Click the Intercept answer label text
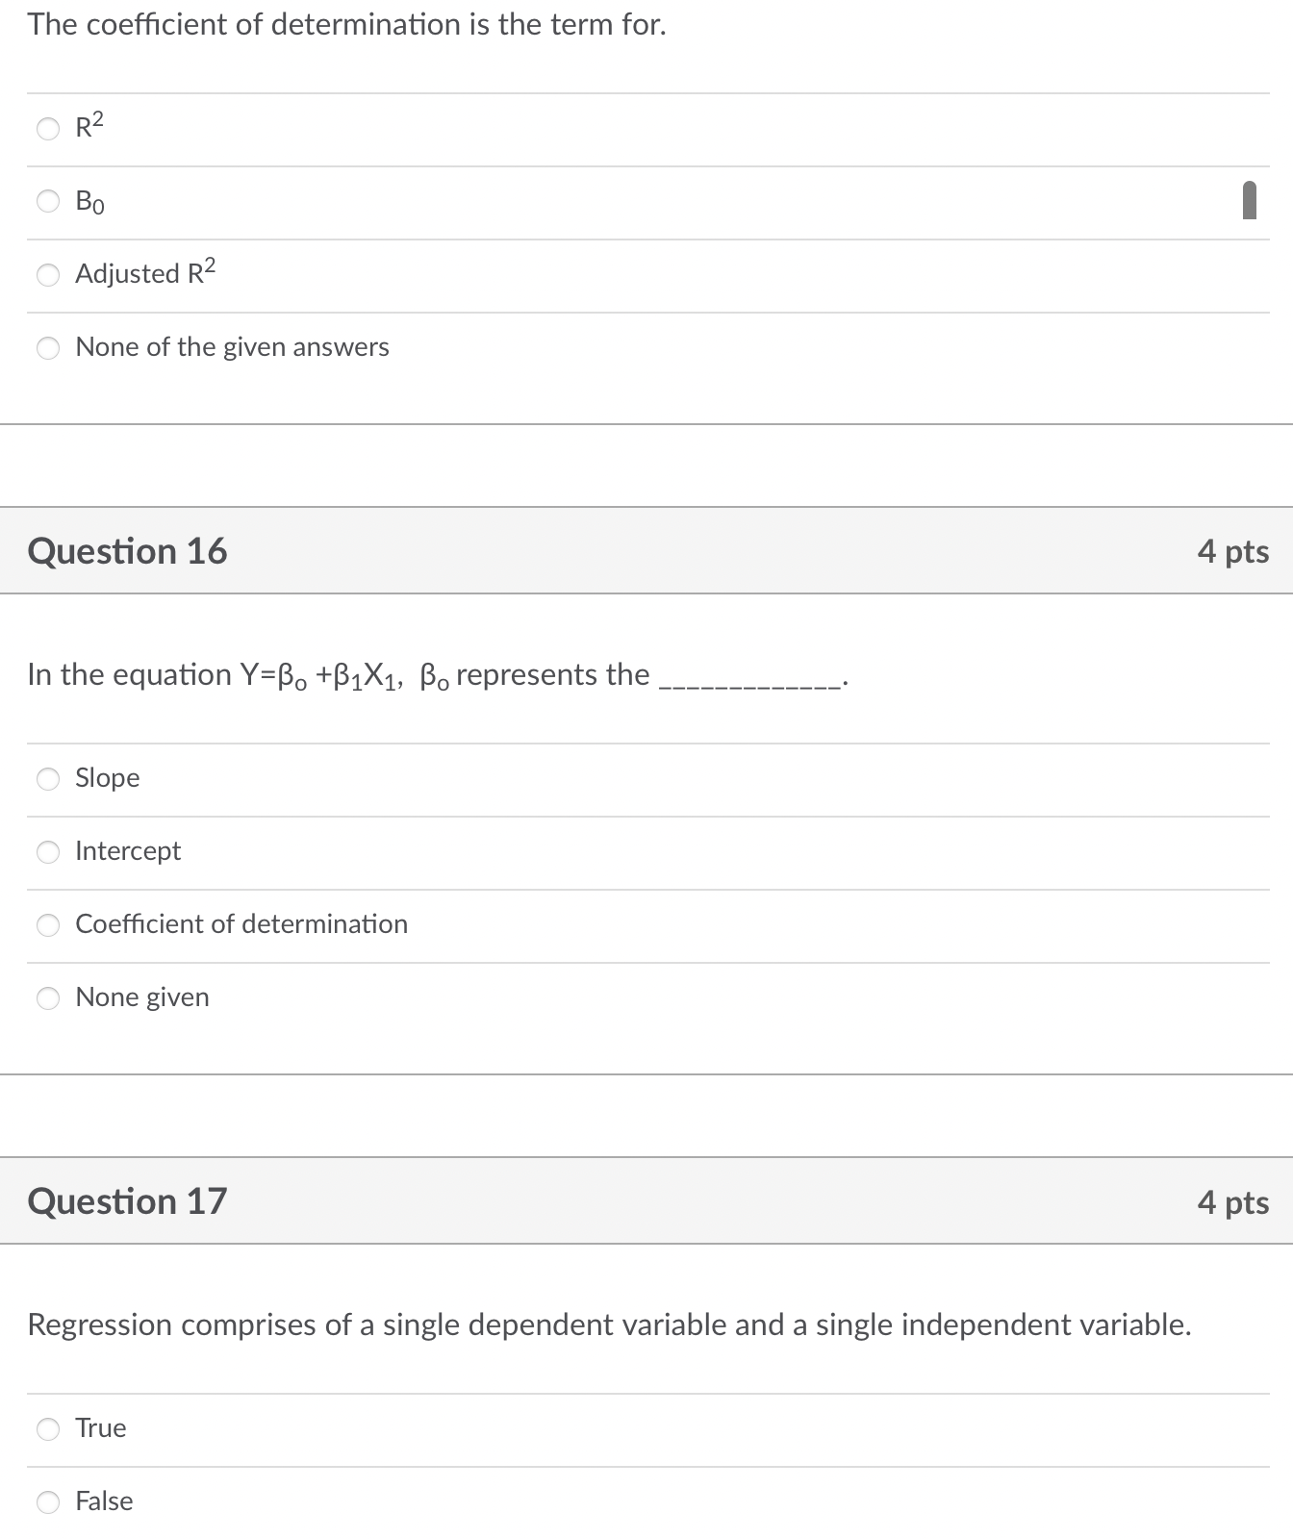This screenshot has width=1293, height=1539. point(128,850)
